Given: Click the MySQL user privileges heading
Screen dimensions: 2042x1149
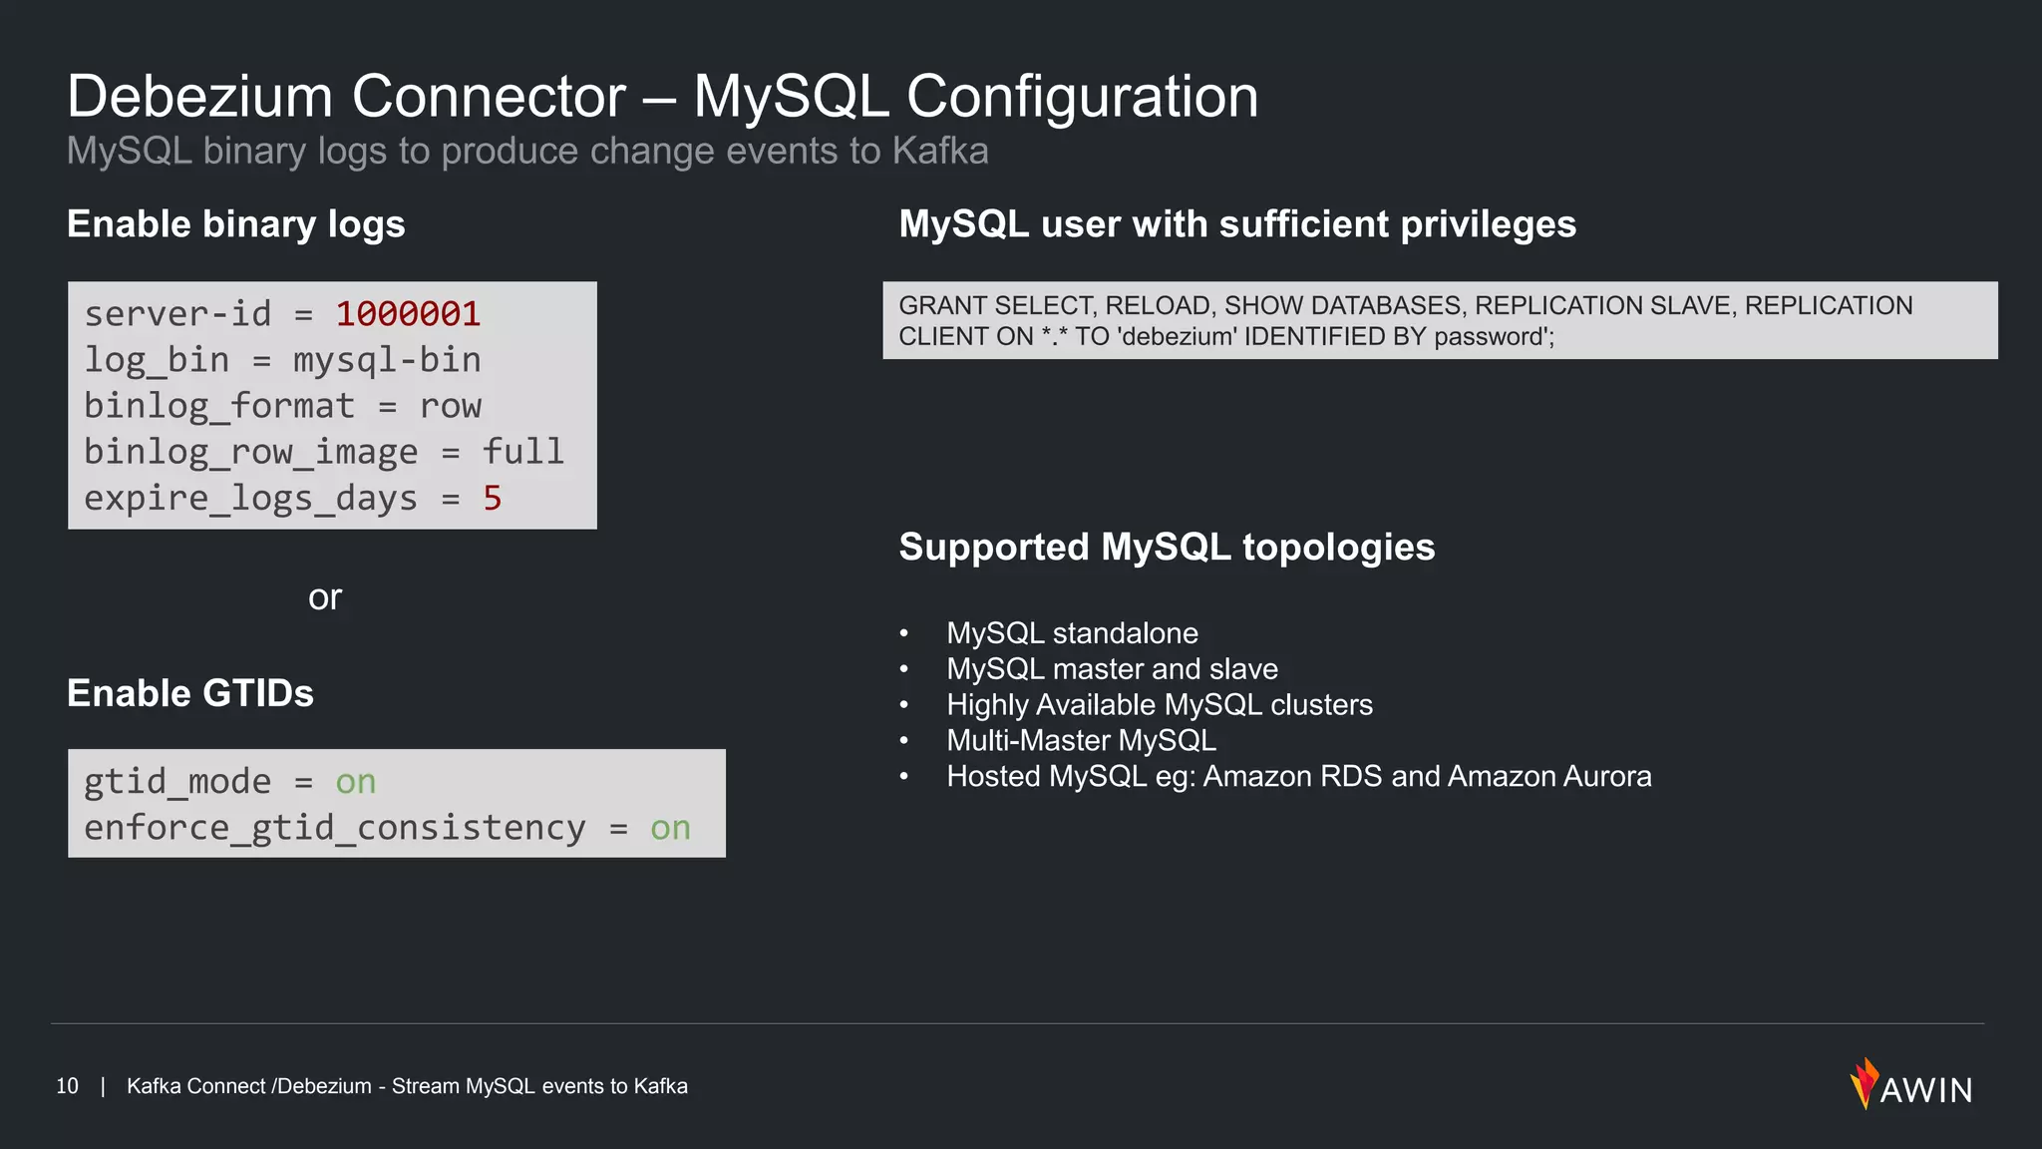Looking at the screenshot, I should pos(1237,224).
